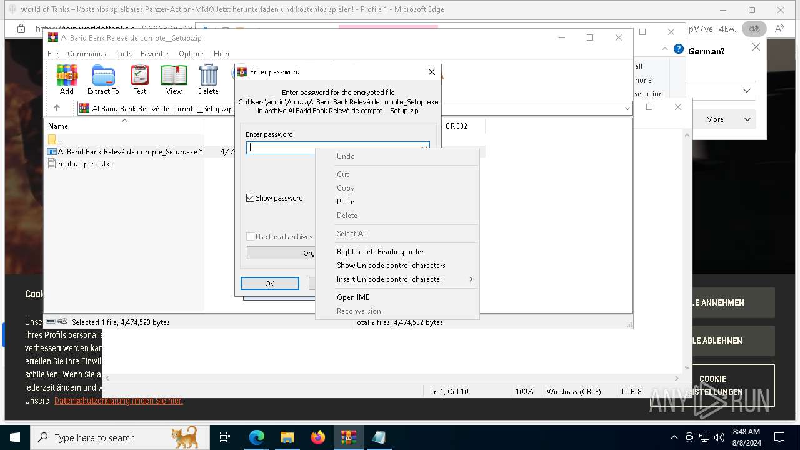800x450 pixels.
Task: Open the Datenschutzerklärung link
Action: [x=119, y=401]
